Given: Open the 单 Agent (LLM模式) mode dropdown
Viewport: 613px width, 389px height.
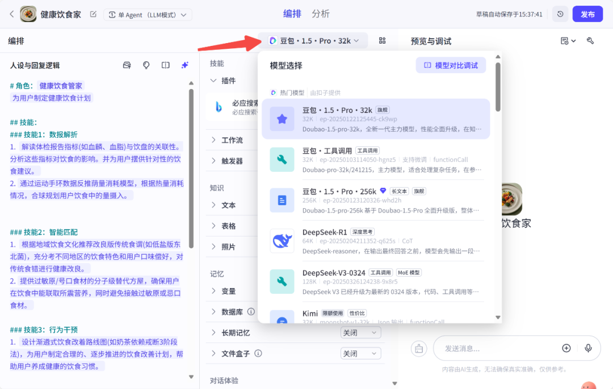Looking at the screenshot, I should (148, 15).
